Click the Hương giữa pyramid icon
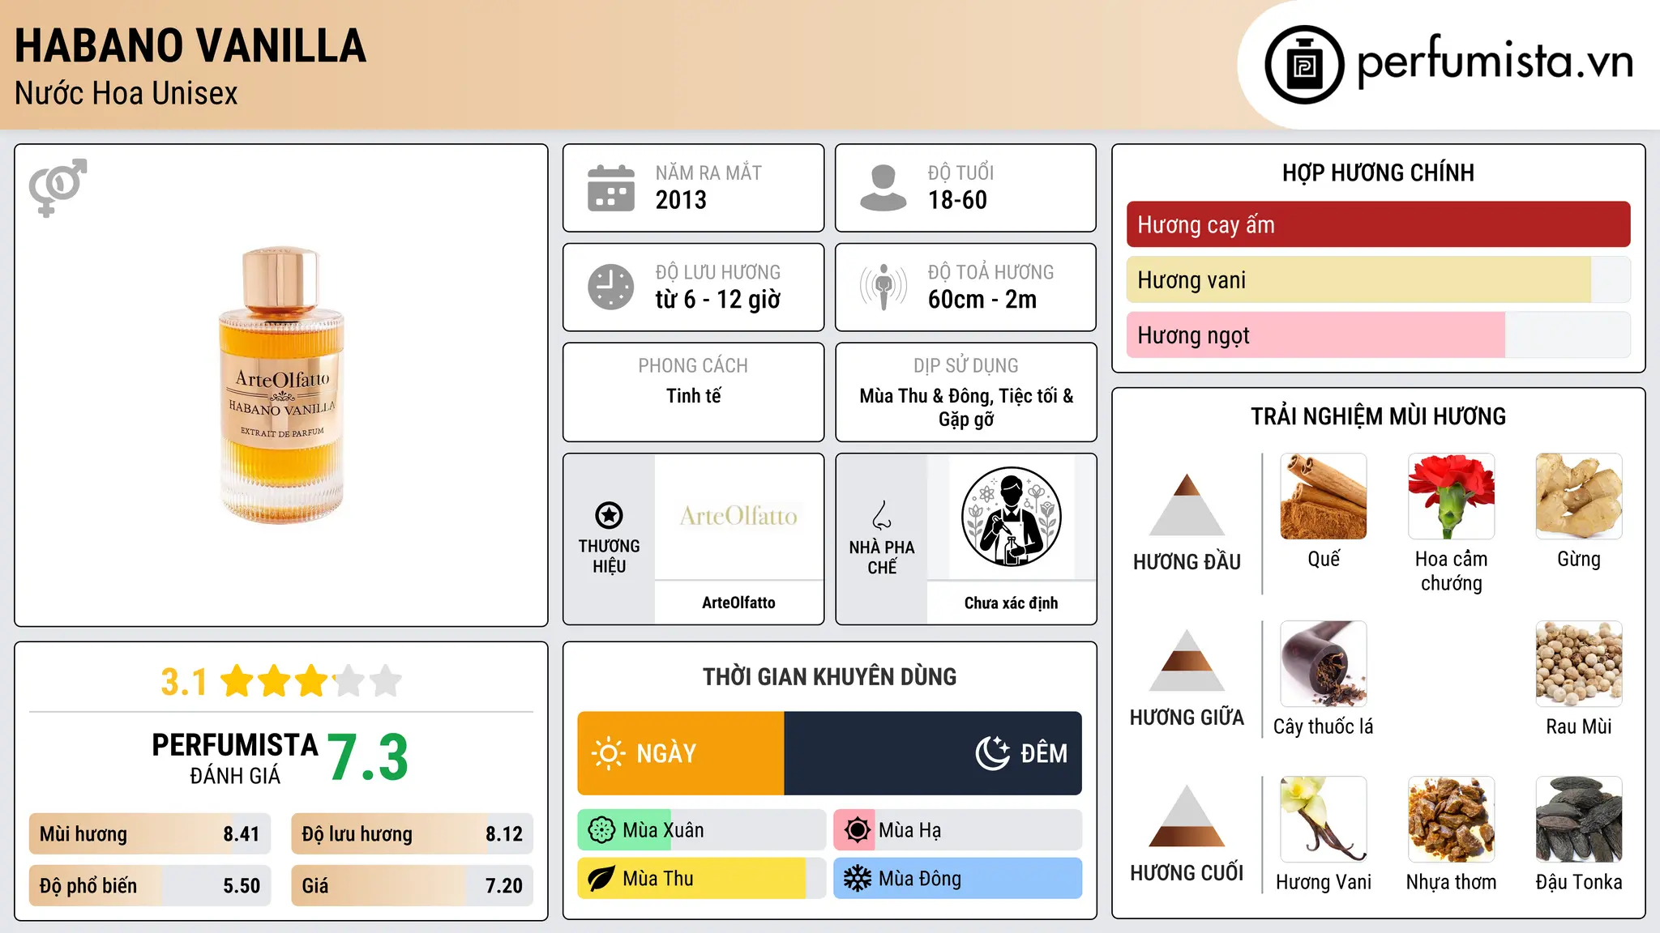Viewport: 1660px width, 933px height. point(1187,660)
